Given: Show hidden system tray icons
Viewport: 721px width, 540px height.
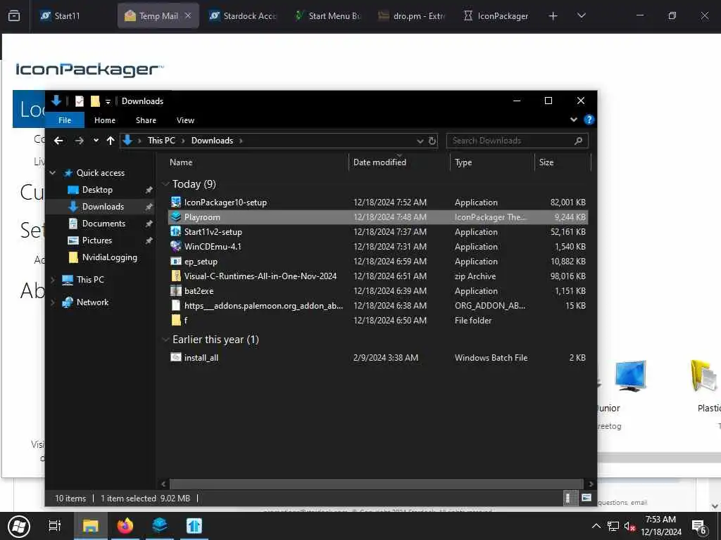Looking at the screenshot, I should point(596,526).
